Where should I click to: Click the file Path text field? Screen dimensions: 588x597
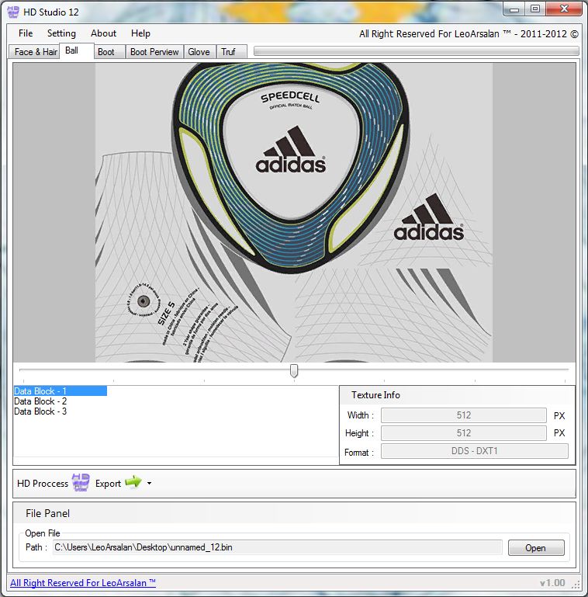[277, 547]
